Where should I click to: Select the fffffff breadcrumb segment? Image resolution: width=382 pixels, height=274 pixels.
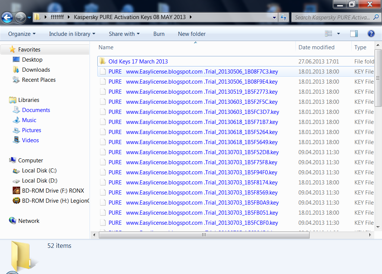pyautogui.click(x=57, y=17)
